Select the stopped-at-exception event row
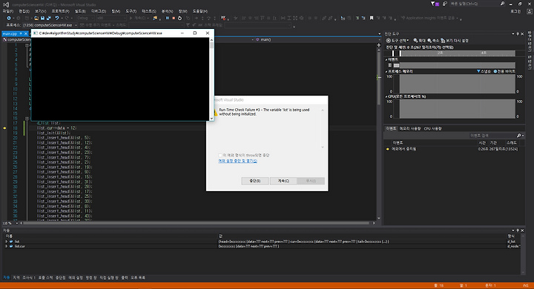534x289 pixels. pyautogui.click(x=455, y=149)
